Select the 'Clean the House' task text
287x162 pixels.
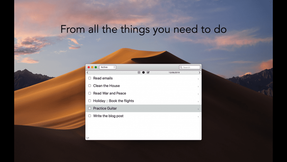click(106, 86)
